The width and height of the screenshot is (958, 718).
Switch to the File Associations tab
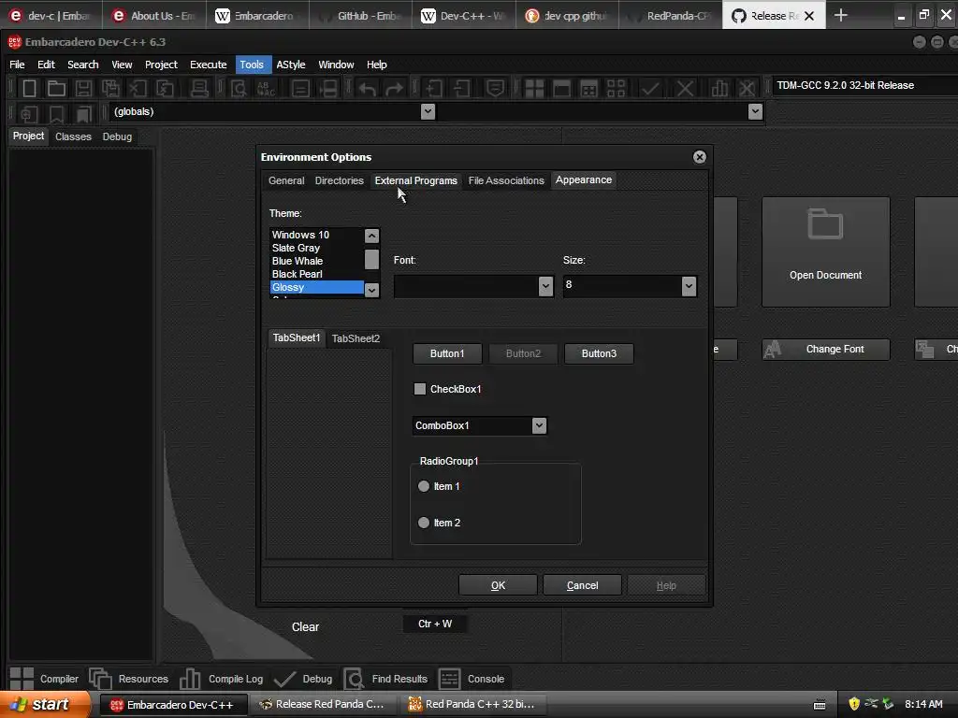click(x=506, y=180)
